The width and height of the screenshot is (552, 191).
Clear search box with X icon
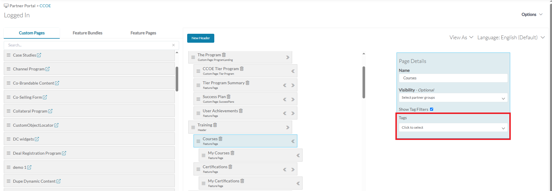click(x=173, y=45)
